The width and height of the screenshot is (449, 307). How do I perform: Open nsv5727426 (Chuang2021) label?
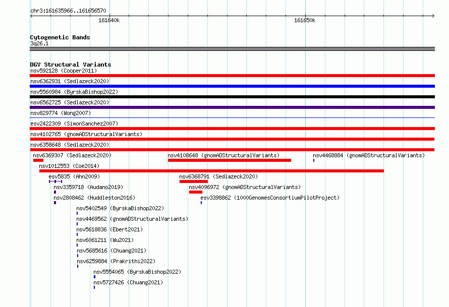pyautogui.click(x=128, y=282)
